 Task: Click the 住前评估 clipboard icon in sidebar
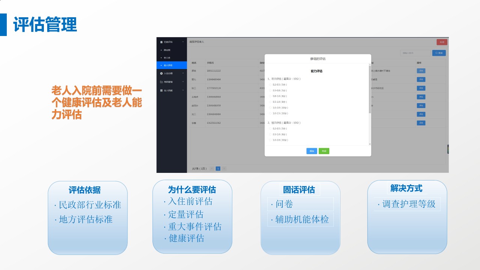161,42
